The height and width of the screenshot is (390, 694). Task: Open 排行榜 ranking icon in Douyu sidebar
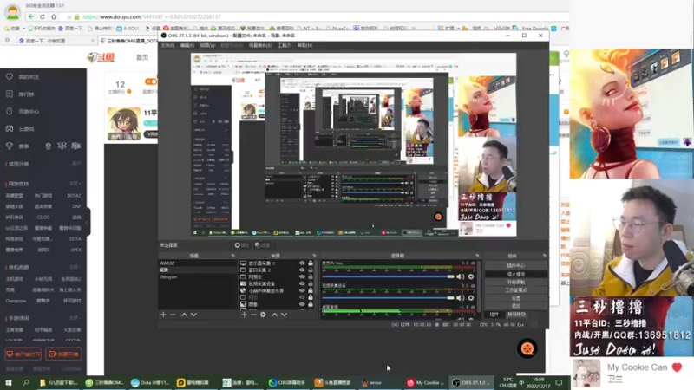(x=10, y=94)
